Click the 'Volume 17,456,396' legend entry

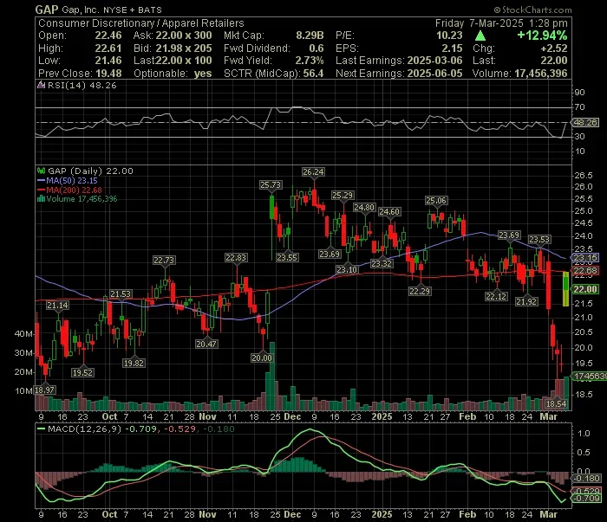click(82, 199)
